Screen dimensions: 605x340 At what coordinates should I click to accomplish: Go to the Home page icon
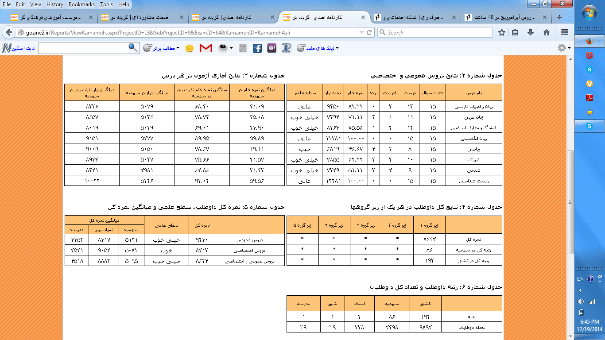pos(547,32)
